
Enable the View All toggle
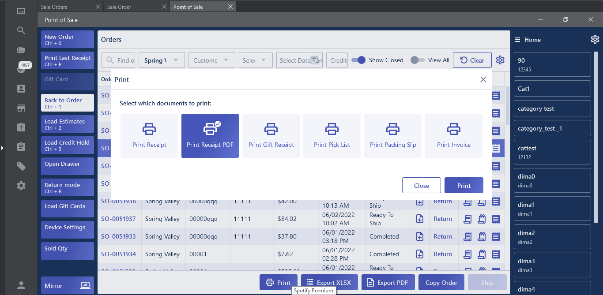click(417, 60)
